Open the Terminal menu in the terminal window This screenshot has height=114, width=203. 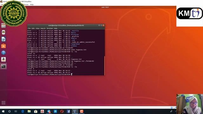pyautogui.click(x=50, y=28)
